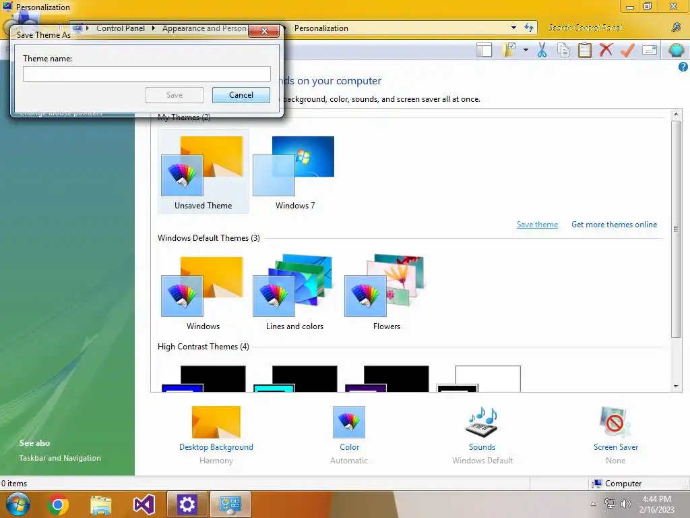Click the blue Help question mark icon
The width and height of the screenshot is (690, 518).
(x=683, y=67)
